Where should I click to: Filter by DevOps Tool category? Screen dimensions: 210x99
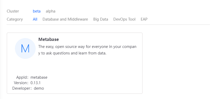click(x=124, y=19)
